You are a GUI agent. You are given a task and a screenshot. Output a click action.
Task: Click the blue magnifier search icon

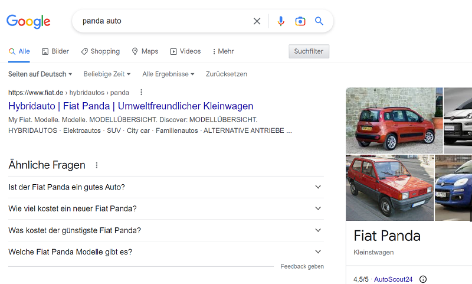point(319,21)
